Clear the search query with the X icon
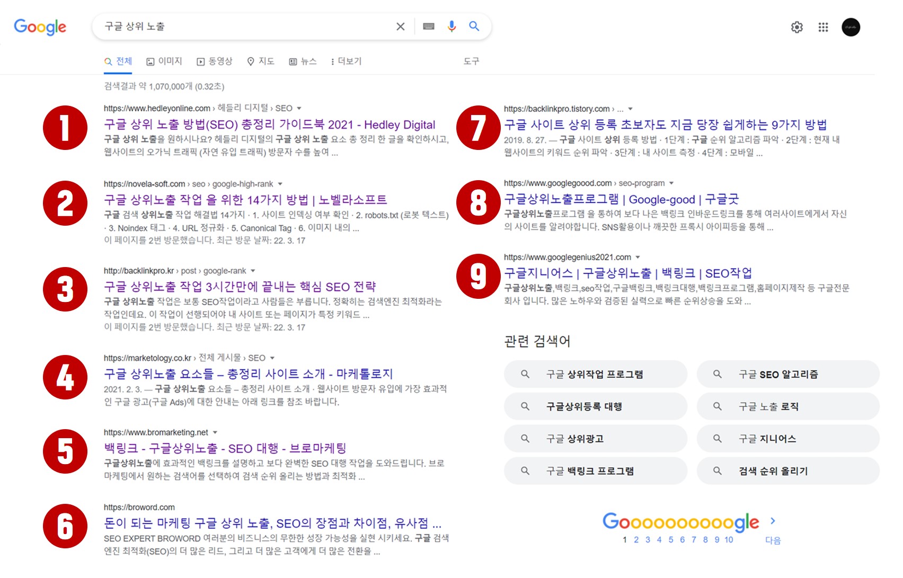Screen dimensions: 903x578 tap(400, 26)
